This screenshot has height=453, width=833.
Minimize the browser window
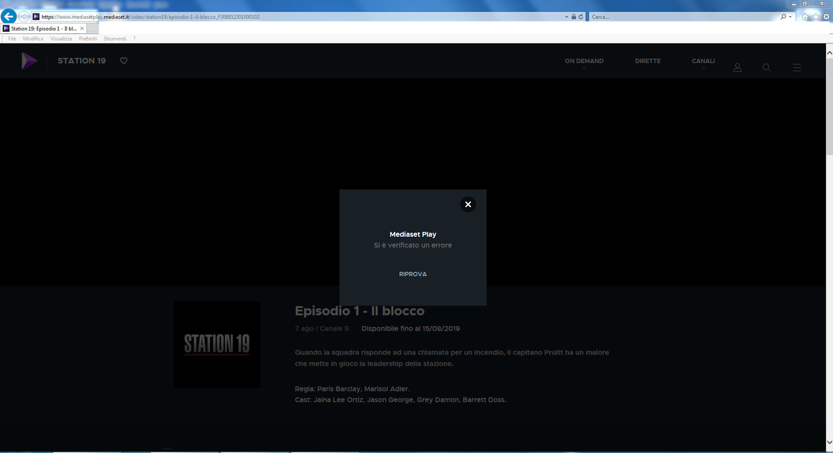click(794, 4)
